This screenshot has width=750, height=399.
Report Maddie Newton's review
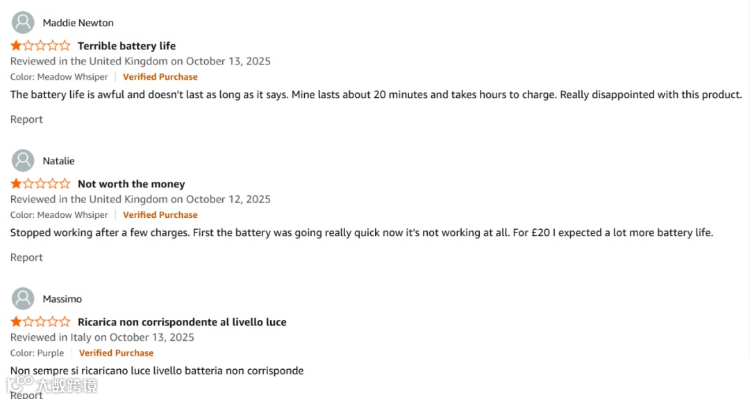tap(26, 119)
